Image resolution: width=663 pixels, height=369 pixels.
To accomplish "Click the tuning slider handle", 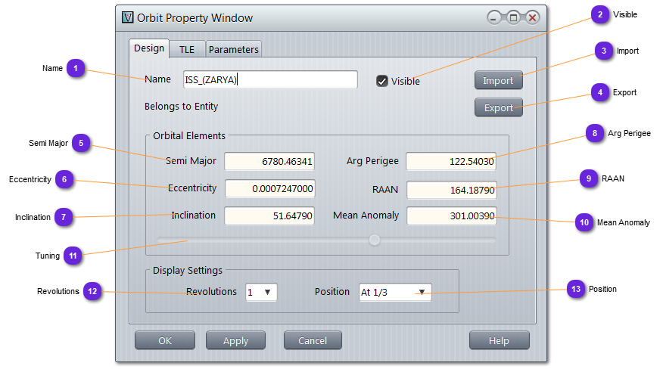I will [x=374, y=240].
